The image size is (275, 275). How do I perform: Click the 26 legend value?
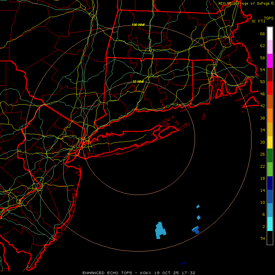(x=262, y=154)
